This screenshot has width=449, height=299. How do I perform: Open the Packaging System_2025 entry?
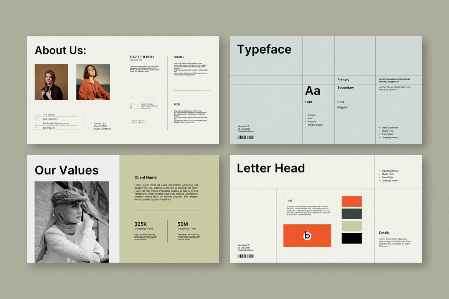(x=56, y=123)
